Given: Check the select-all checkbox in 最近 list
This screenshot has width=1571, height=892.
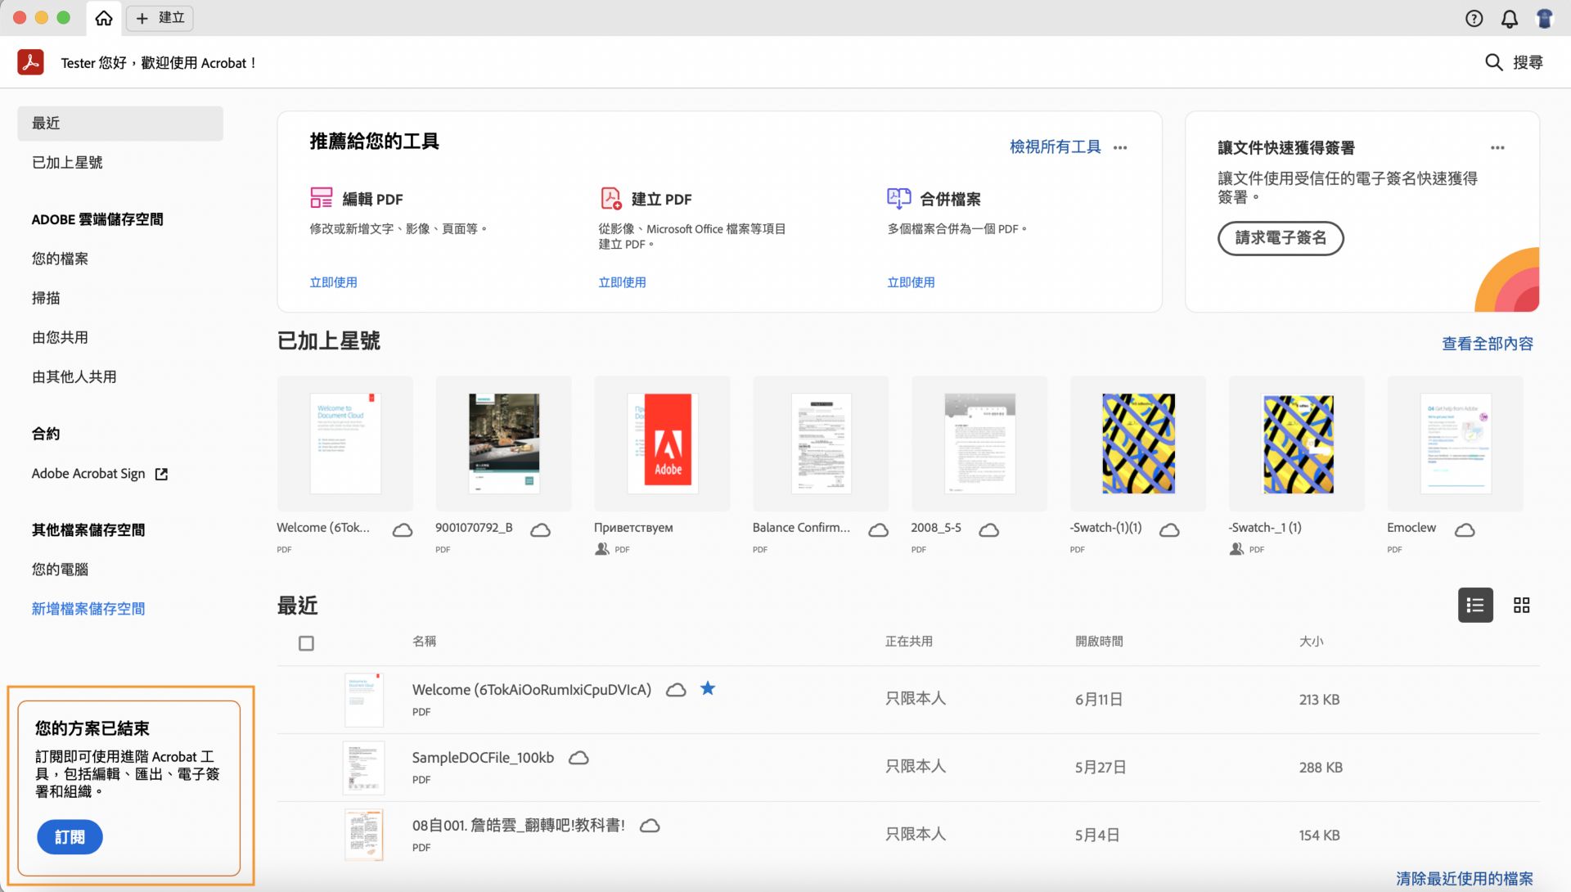Looking at the screenshot, I should 306,643.
